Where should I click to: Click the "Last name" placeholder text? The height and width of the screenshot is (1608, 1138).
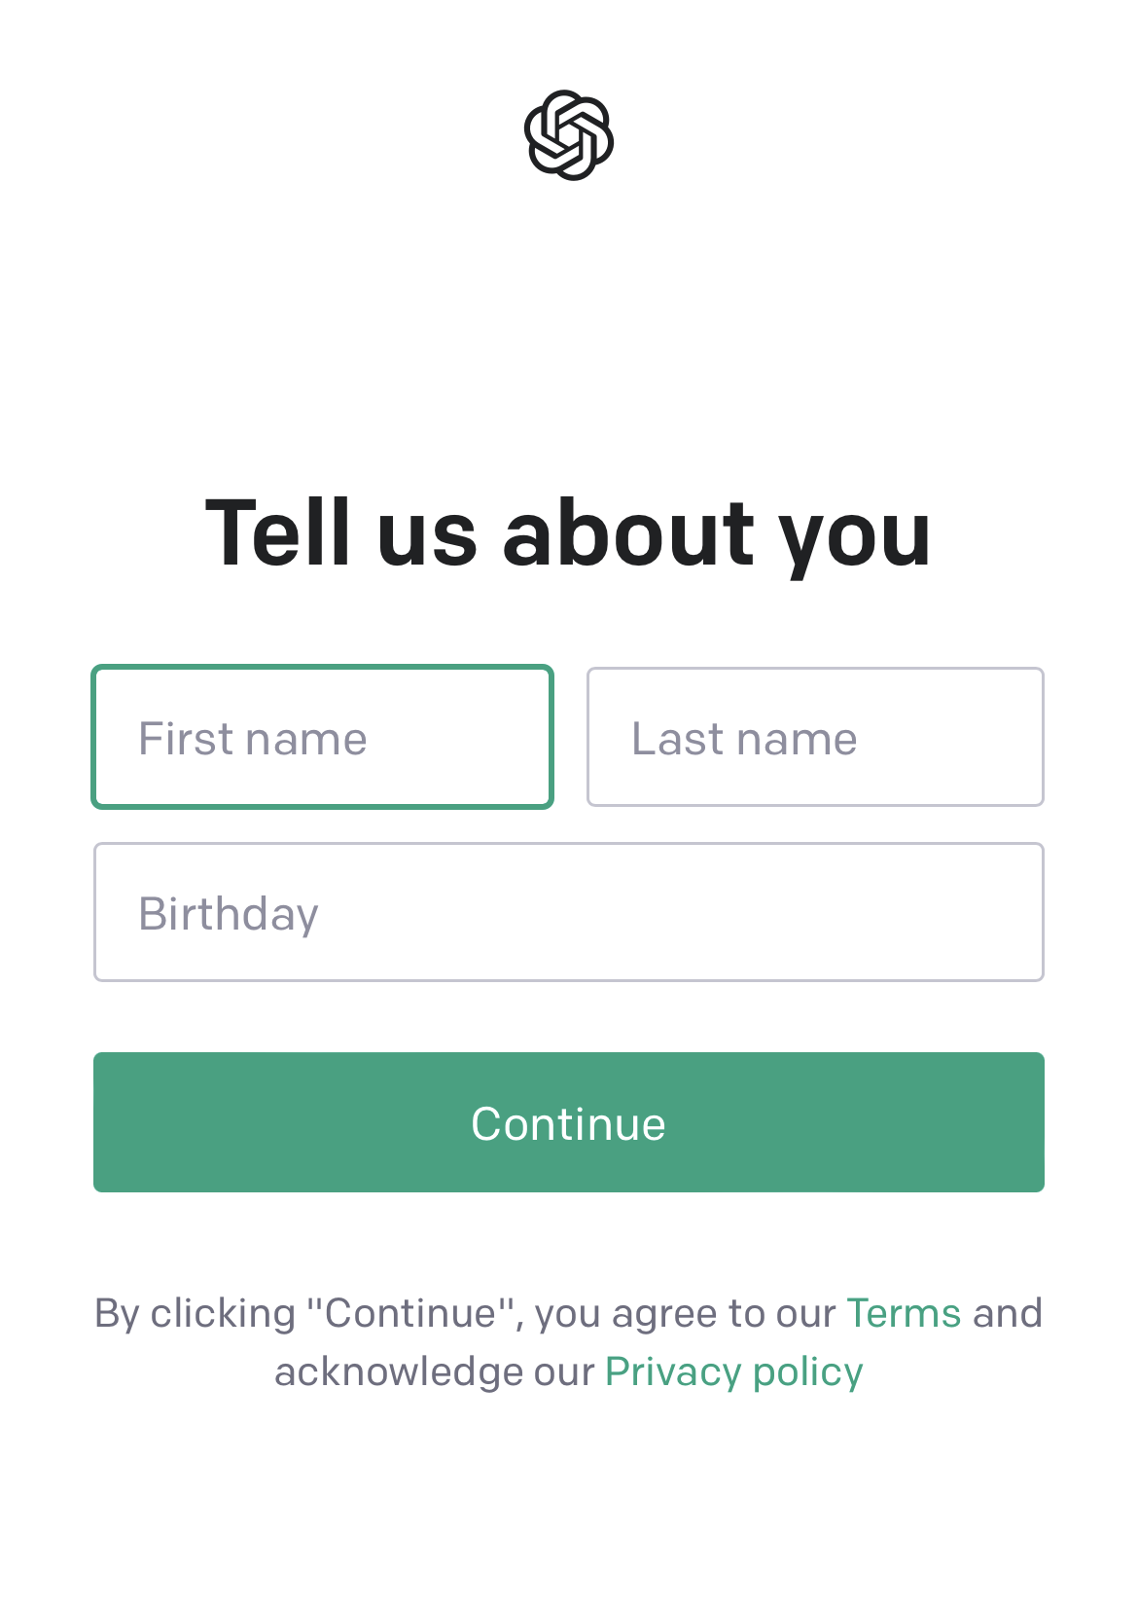click(745, 739)
